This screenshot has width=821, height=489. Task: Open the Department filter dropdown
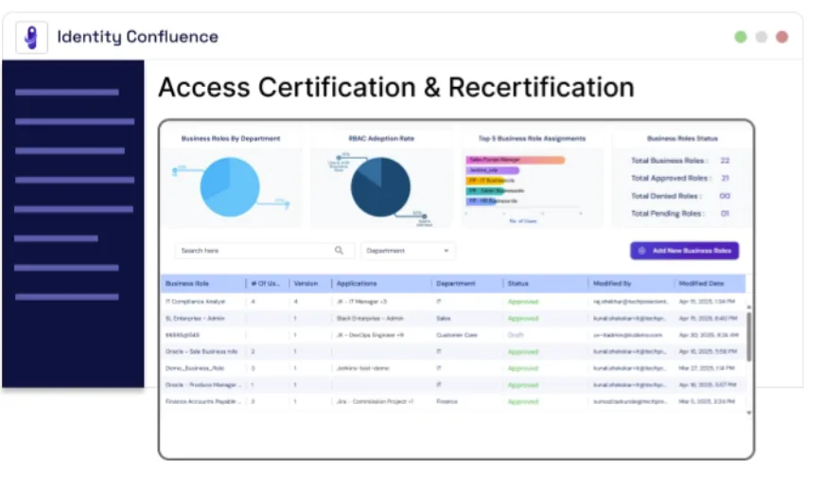408,251
